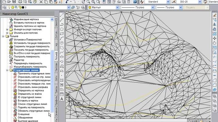The height and width of the screenshot is (122, 218).
Task: Switch to the Ситуа... vertical tab
Action: click(56, 34)
